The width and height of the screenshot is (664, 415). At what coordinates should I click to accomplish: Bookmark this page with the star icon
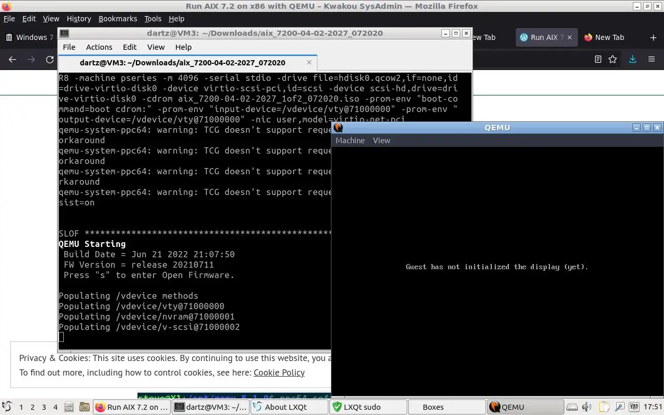613,59
